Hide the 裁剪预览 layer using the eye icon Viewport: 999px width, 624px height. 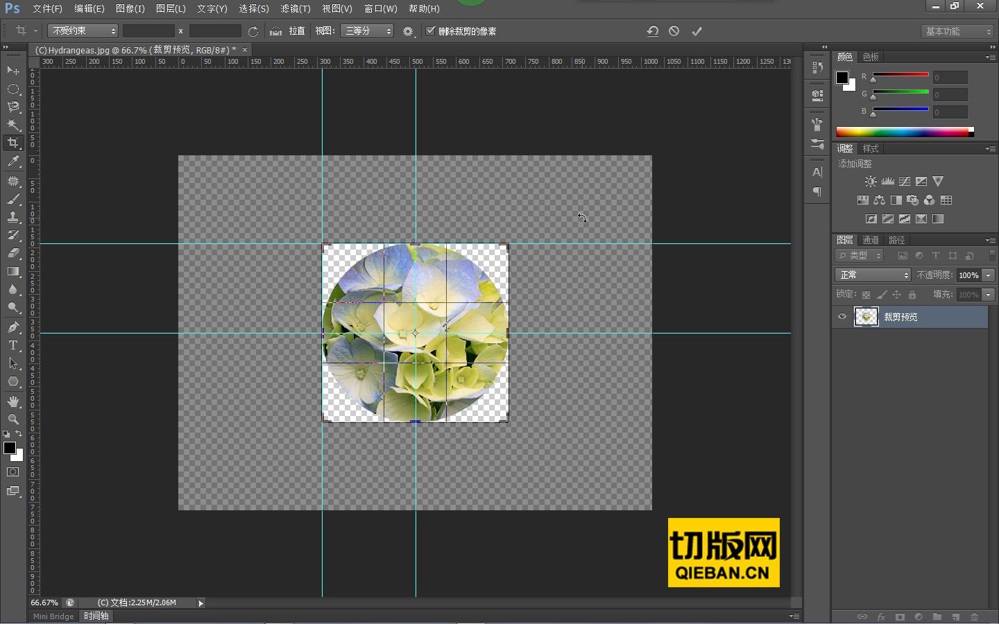pyautogui.click(x=842, y=317)
